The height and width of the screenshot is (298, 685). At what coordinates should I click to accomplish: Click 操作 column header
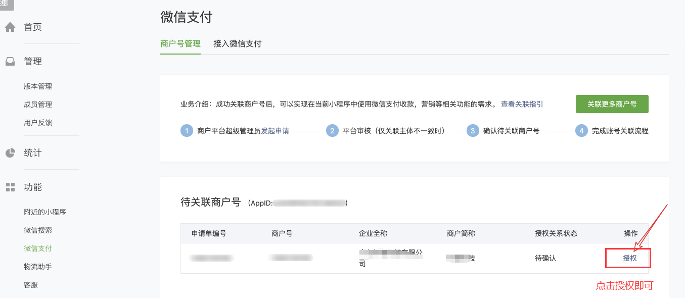click(x=631, y=233)
